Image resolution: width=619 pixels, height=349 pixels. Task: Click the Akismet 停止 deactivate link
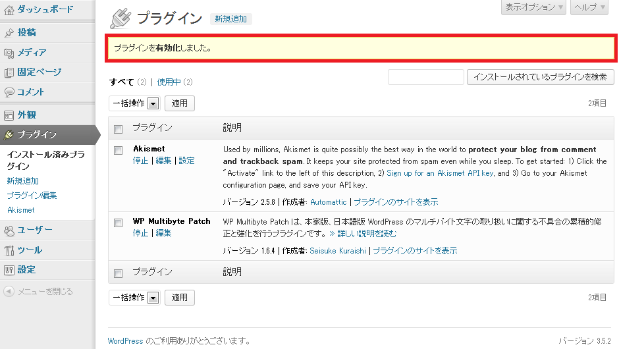[x=140, y=161]
